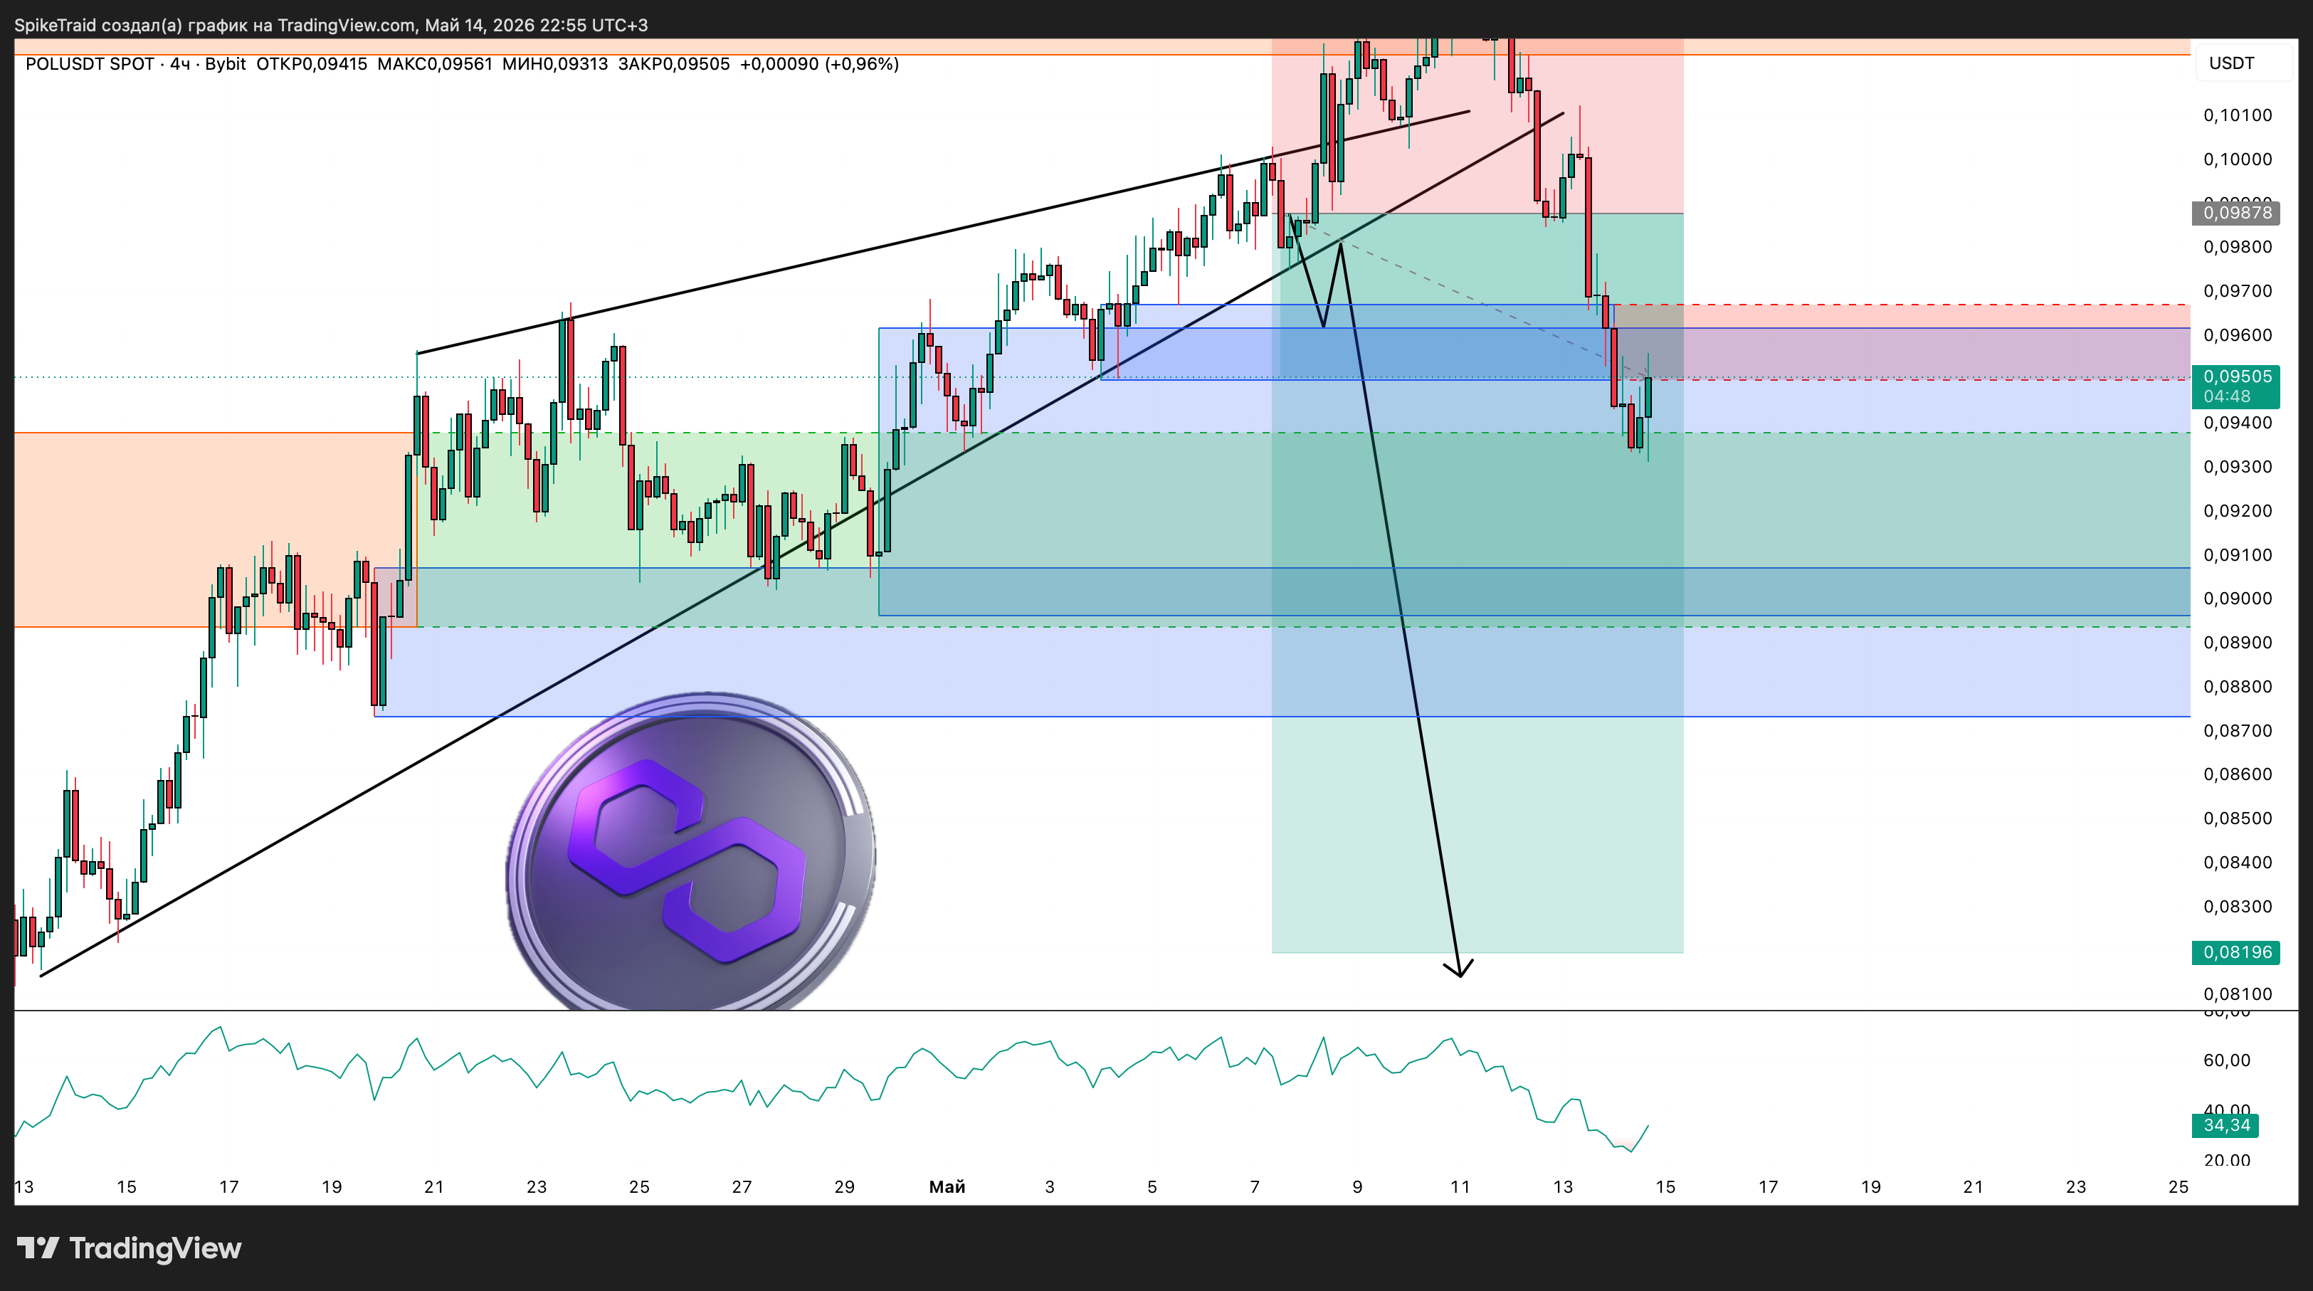Click the 5 date marker on time axis
This screenshot has width=2313, height=1291.
point(1152,1187)
